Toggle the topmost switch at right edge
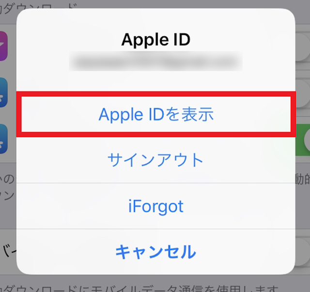 tap(303, 47)
